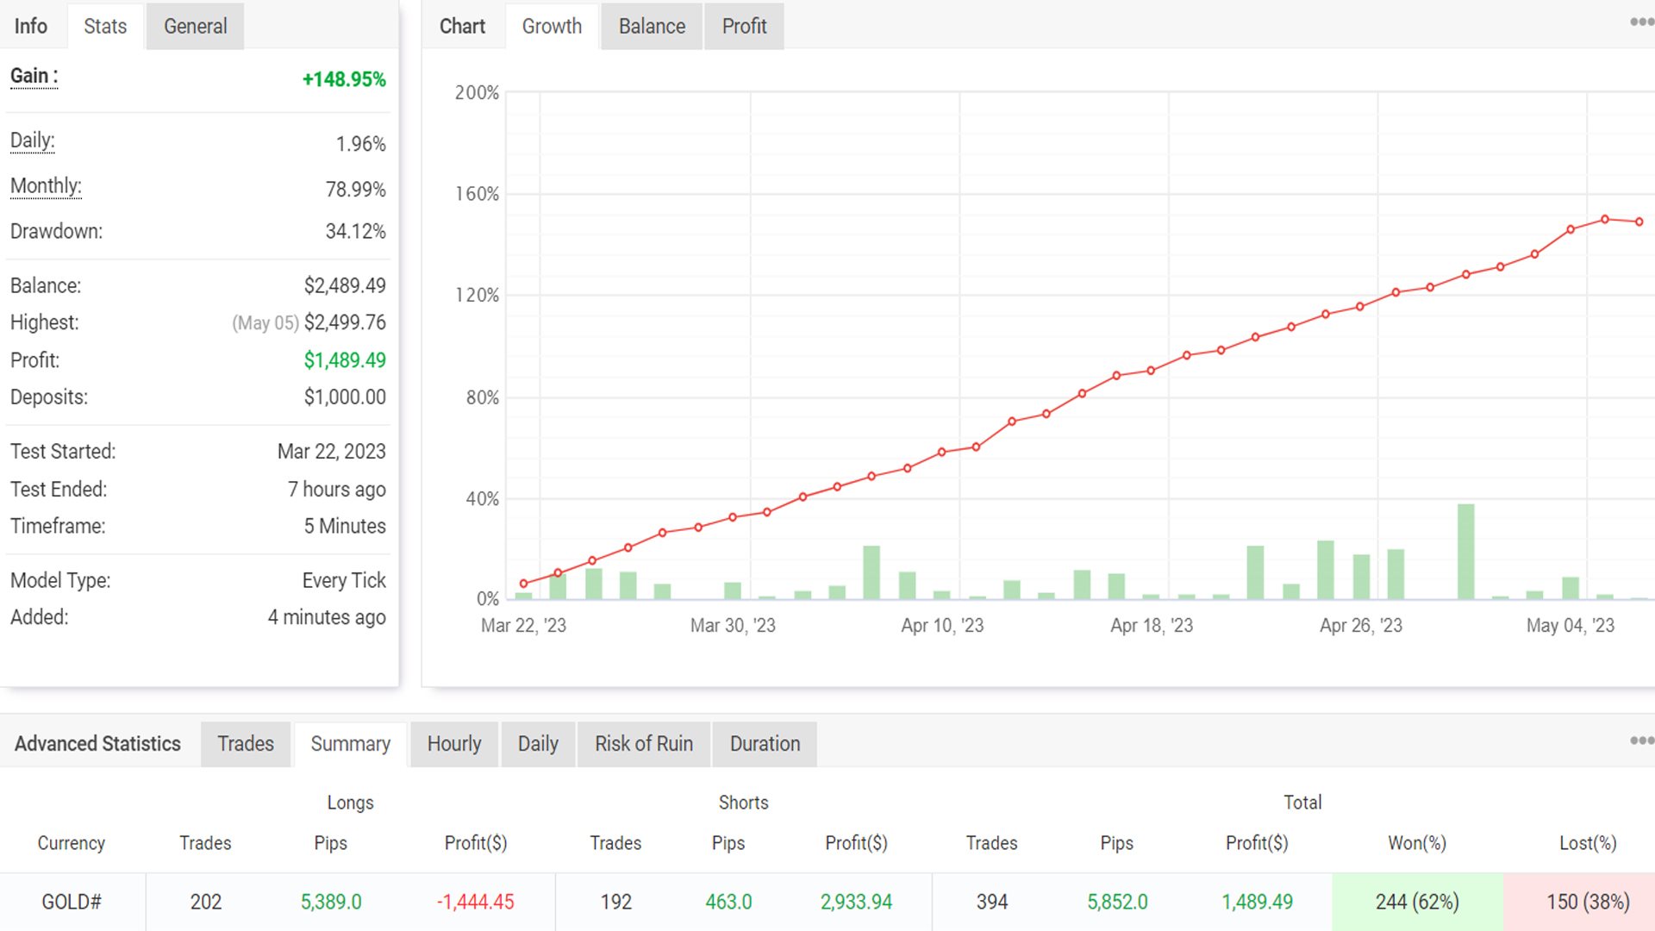The image size is (1655, 931).
Task: Select the Profit chart tab
Action: click(x=744, y=27)
